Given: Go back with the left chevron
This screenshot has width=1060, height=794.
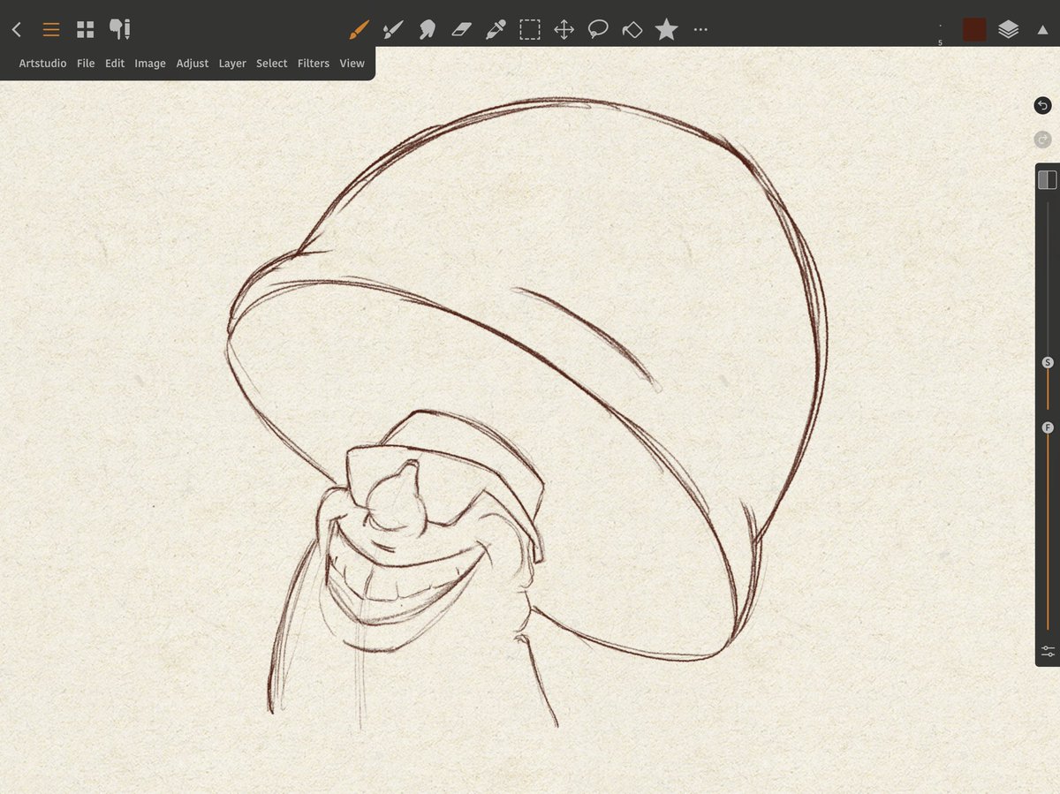Looking at the screenshot, I should click(x=16, y=30).
